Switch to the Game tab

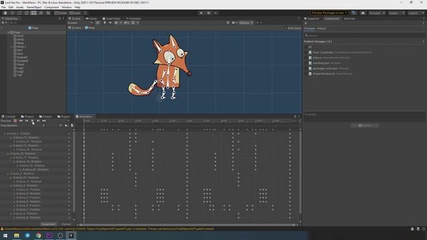pyautogui.click(x=91, y=19)
